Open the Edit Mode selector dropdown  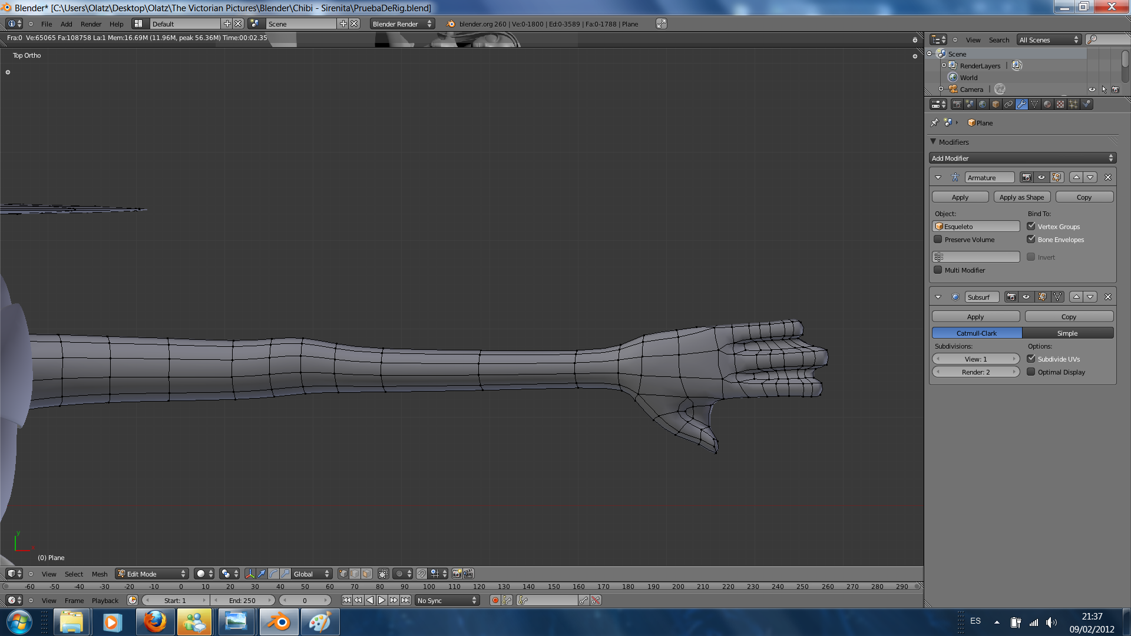point(152,574)
